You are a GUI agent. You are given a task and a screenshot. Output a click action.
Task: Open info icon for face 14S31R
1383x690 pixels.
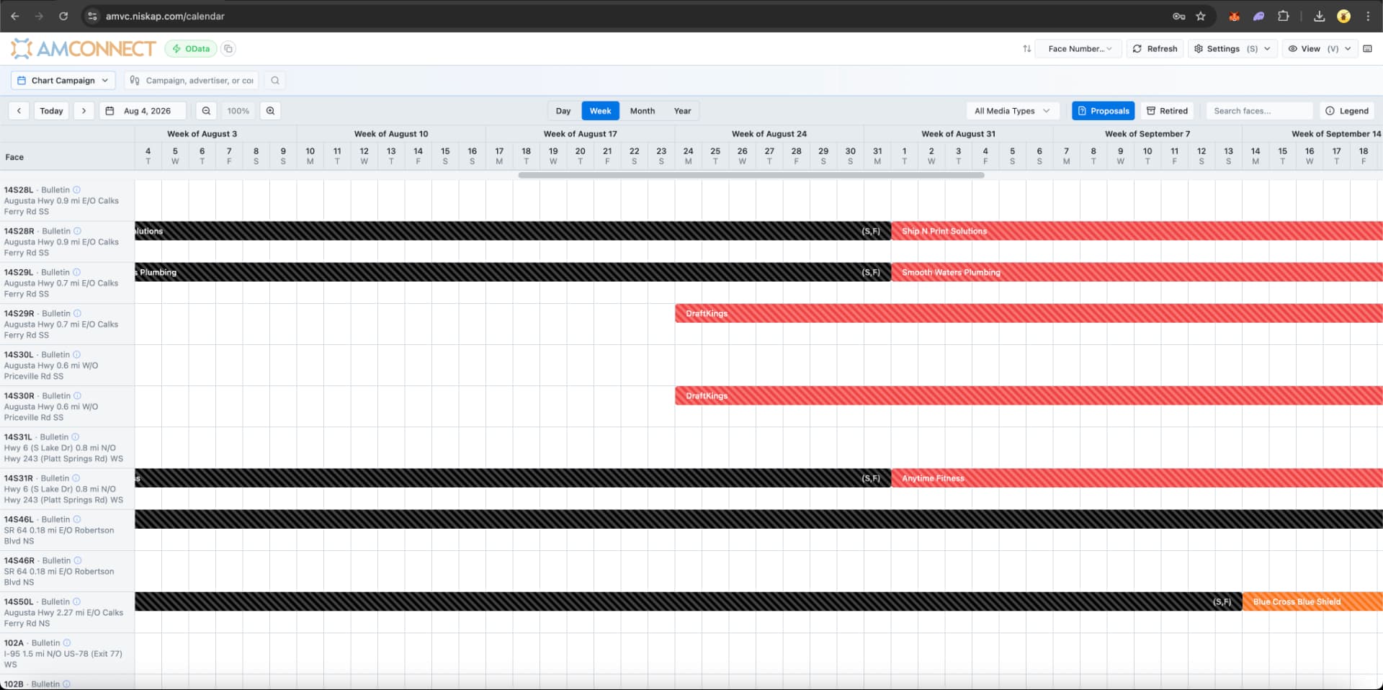pos(76,478)
